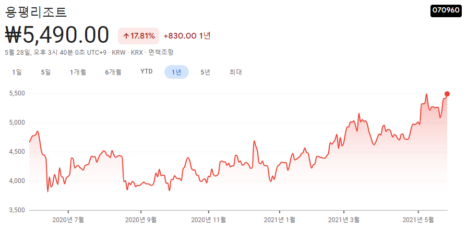
Task: Click the 3,500 y-axis value
Action: (17, 210)
